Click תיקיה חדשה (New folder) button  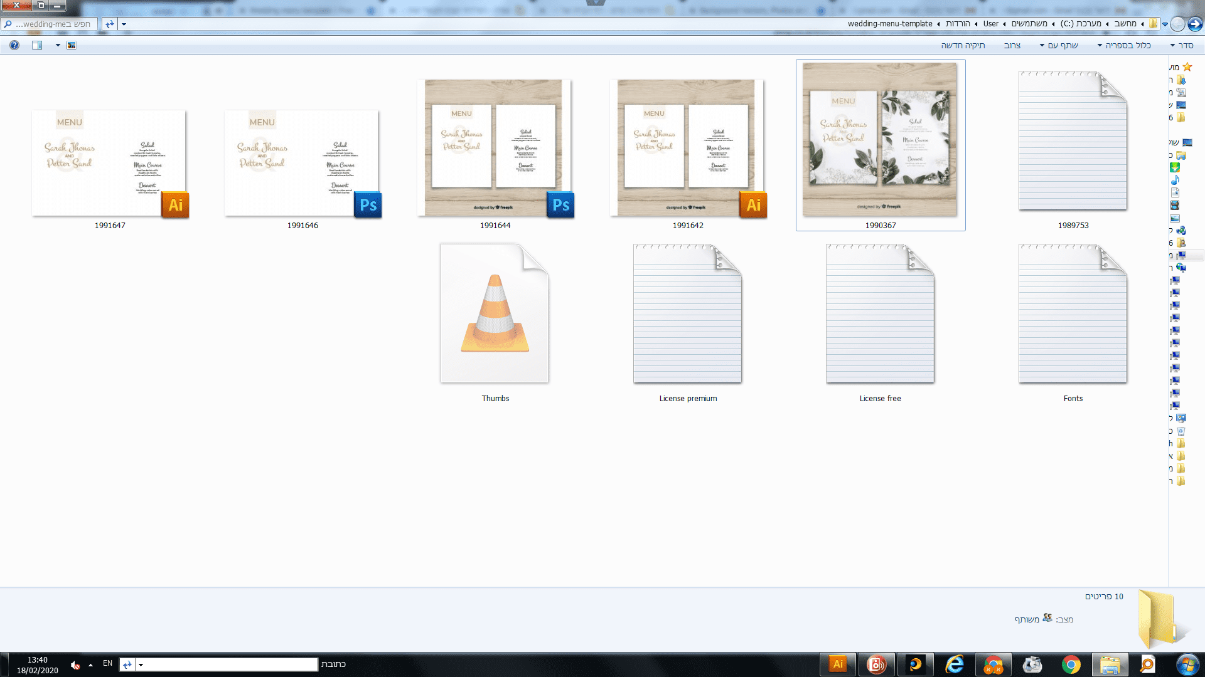pyautogui.click(x=963, y=45)
